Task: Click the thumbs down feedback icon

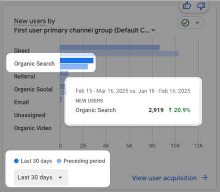Action: (201, 6)
